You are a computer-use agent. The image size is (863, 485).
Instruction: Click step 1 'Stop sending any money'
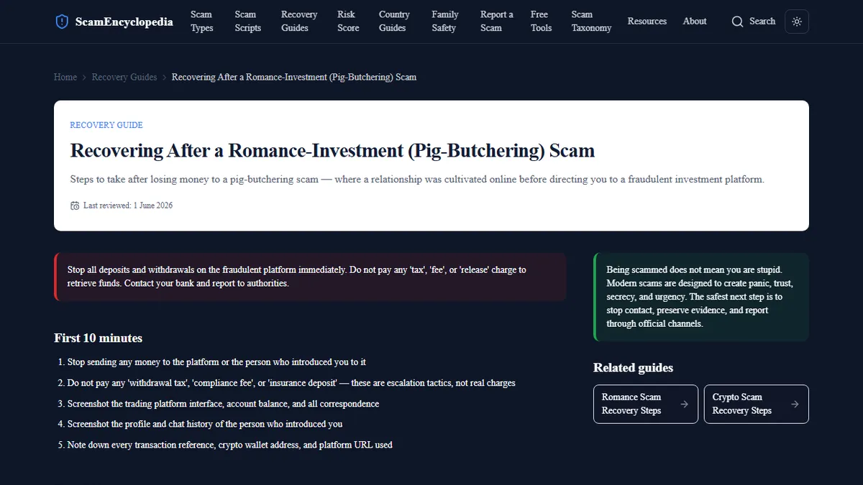coord(216,362)
